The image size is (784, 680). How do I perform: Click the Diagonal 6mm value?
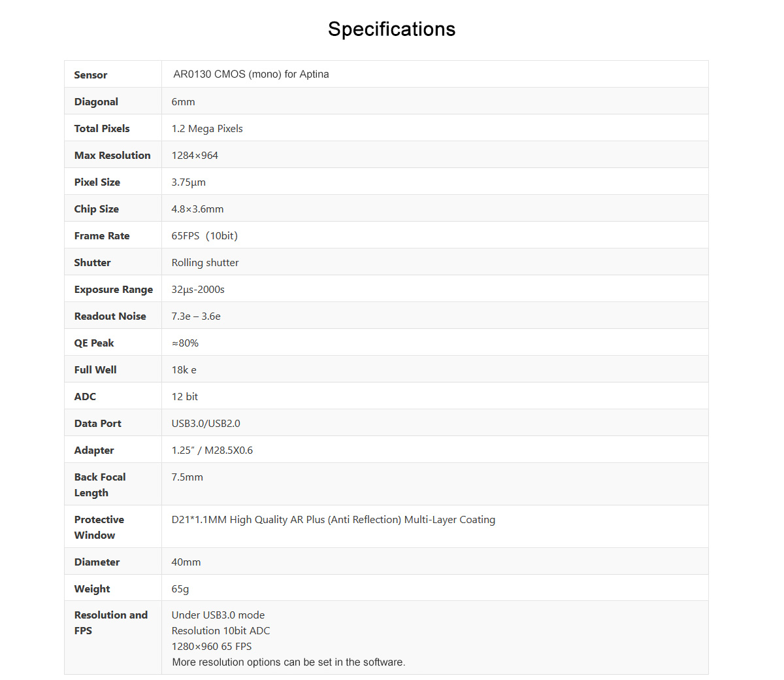click(x=183, y=102)
